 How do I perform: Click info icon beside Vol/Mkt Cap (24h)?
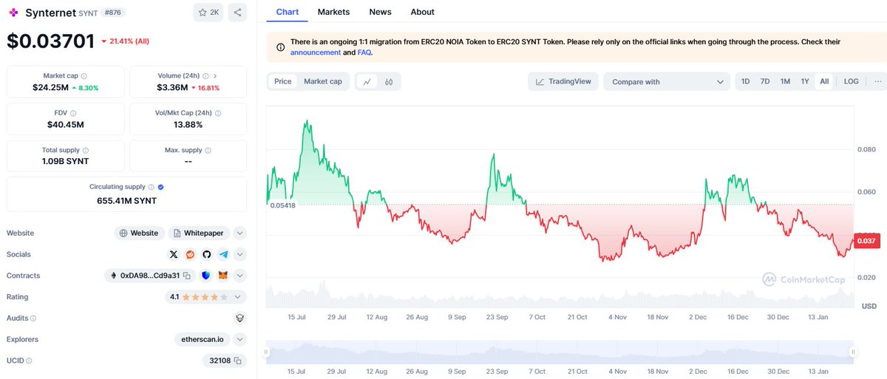218,113
